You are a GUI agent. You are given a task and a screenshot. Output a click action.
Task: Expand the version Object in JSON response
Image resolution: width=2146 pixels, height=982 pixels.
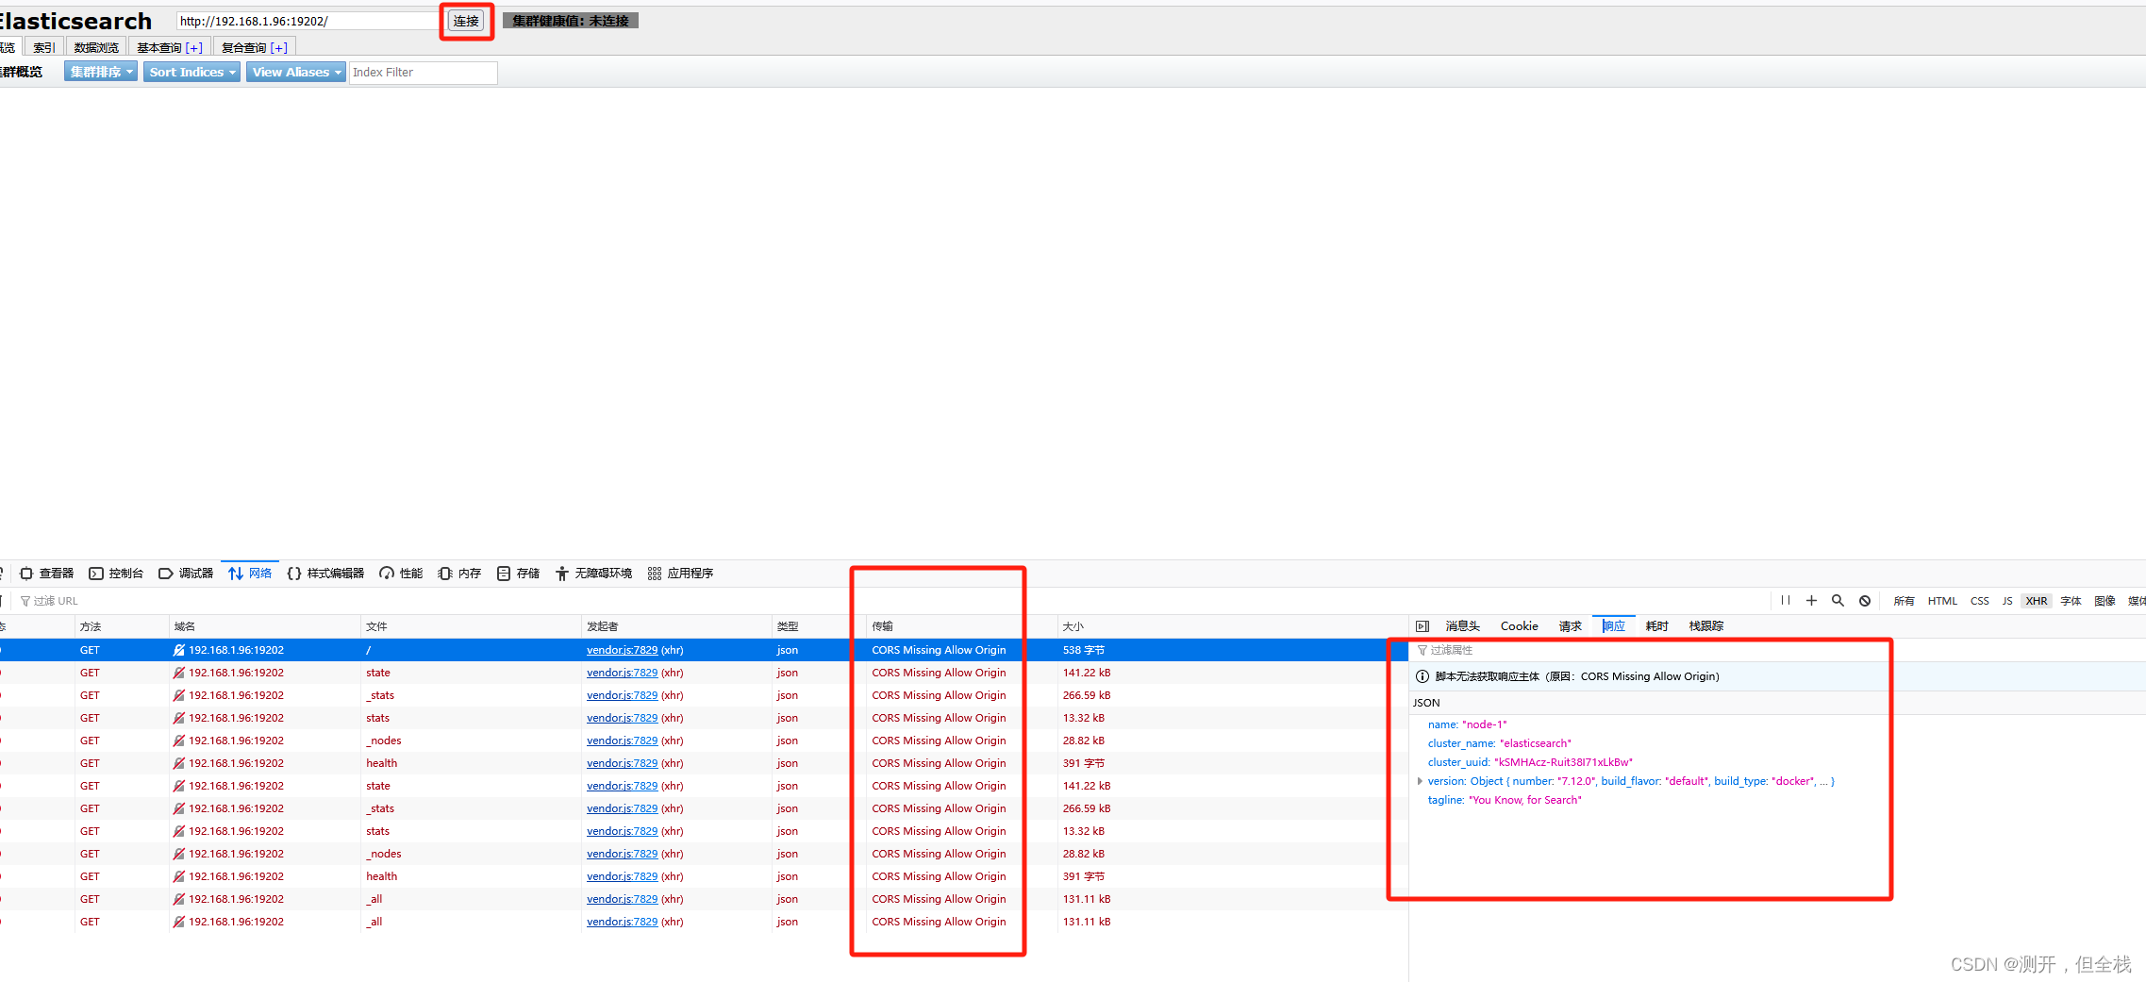click(x=1421, y=780)
